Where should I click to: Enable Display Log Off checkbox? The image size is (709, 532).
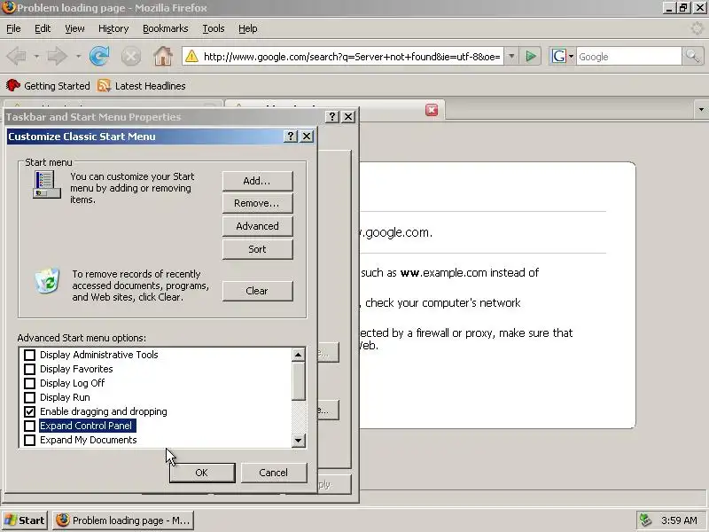point(29,383)
